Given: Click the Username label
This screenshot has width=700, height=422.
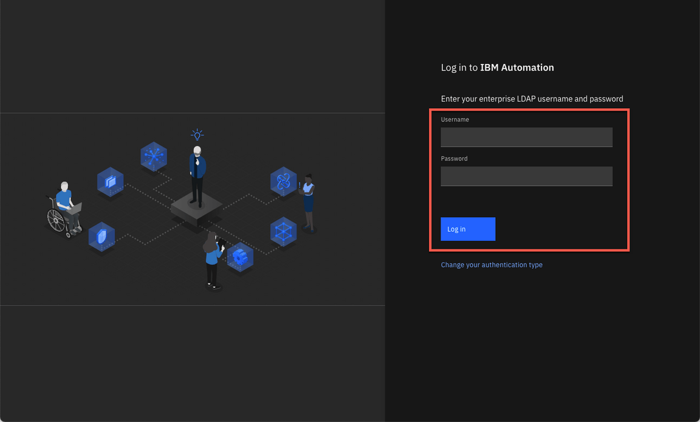Looking at the screenshot, I should 455,120.
